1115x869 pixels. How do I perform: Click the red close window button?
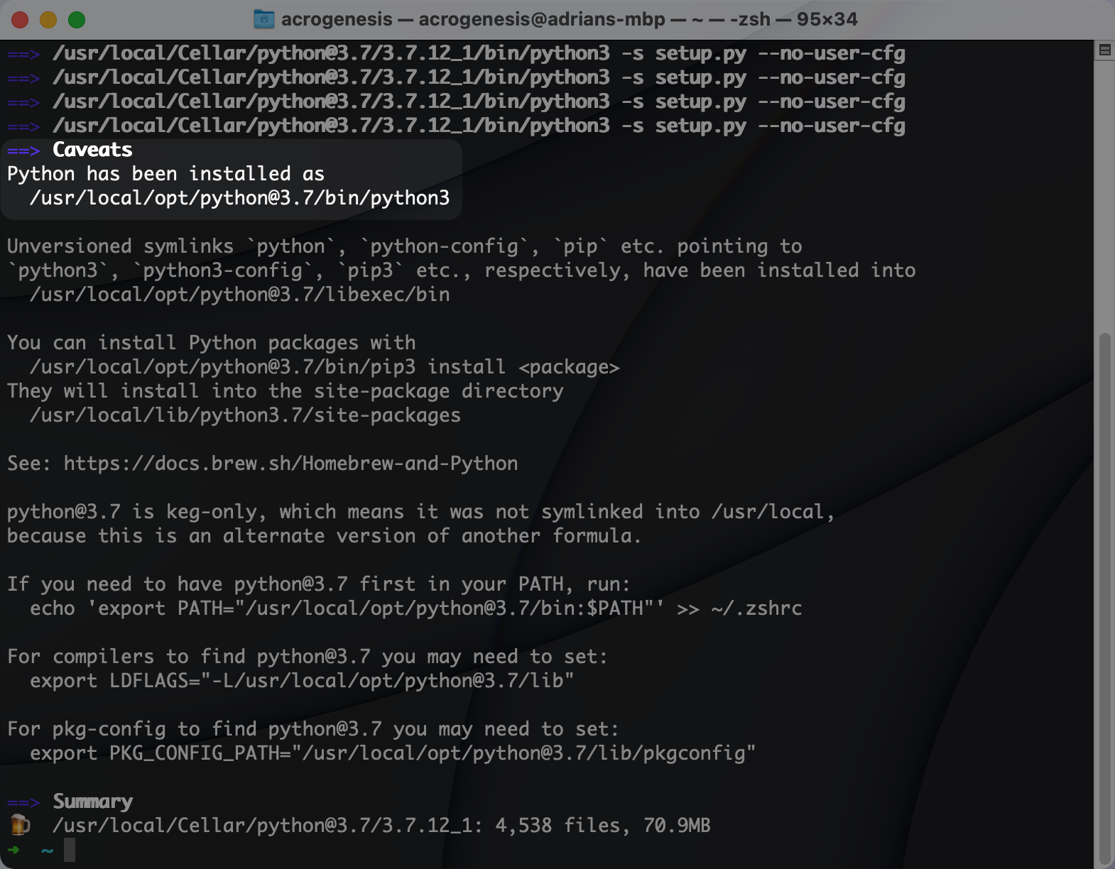pyautogui.click(x=20, y=20)
